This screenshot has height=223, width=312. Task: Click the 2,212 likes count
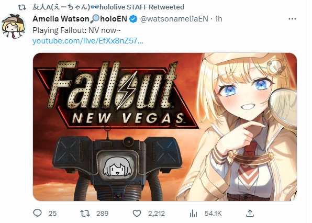click(157, 214)
